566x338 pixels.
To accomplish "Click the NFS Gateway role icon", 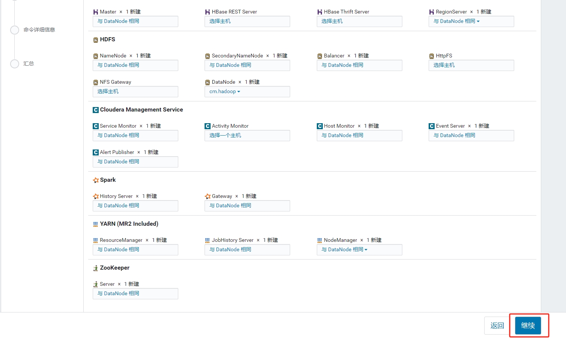I will pyautogui.click(x=96, y=82).
